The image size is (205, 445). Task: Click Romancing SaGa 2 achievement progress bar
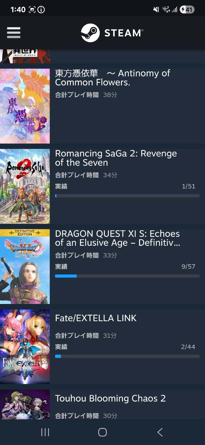point(127,196)
